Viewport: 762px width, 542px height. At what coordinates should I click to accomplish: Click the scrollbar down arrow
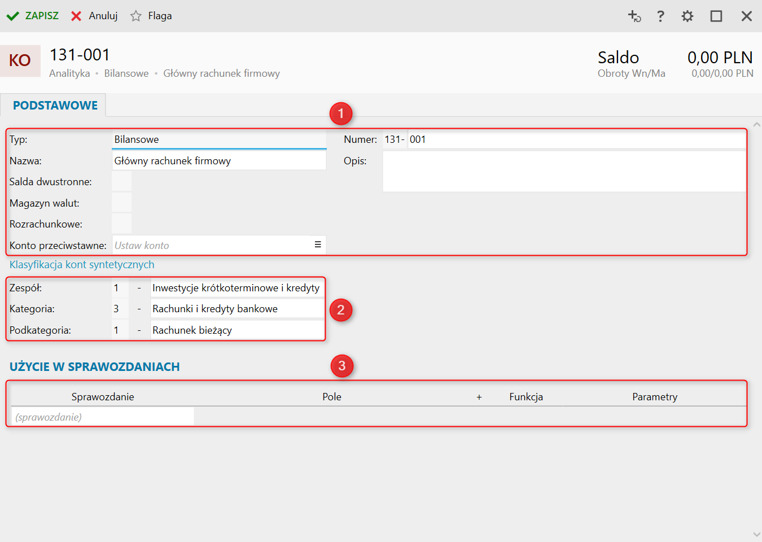click(x=756, y=534)
